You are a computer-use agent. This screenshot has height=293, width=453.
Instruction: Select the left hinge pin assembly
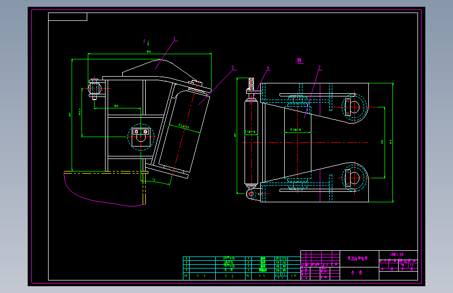(95, 89)
